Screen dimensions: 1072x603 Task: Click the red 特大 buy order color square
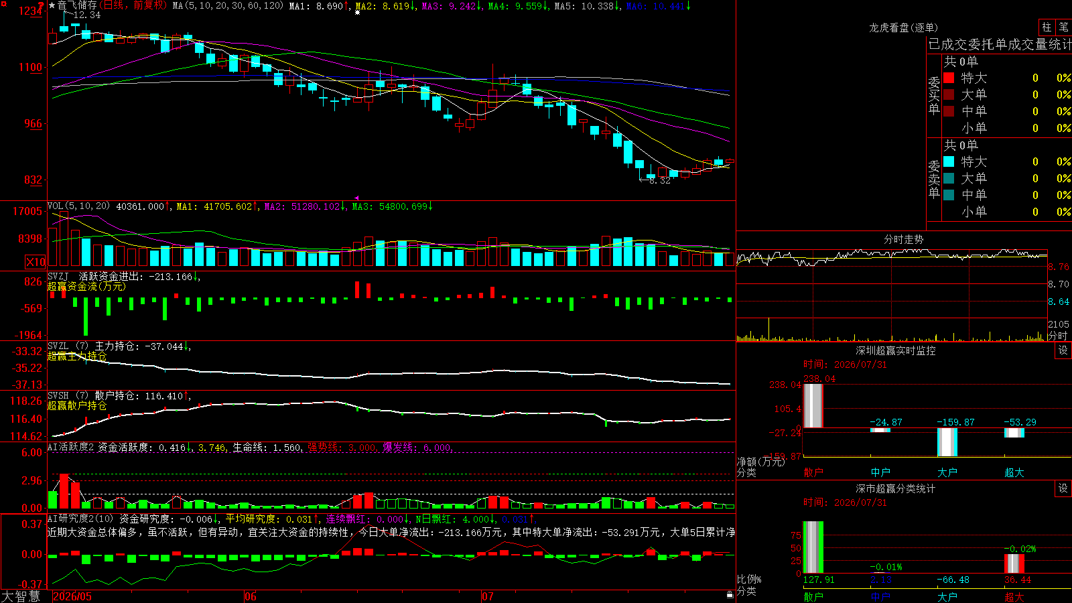(x=949, y=78)
